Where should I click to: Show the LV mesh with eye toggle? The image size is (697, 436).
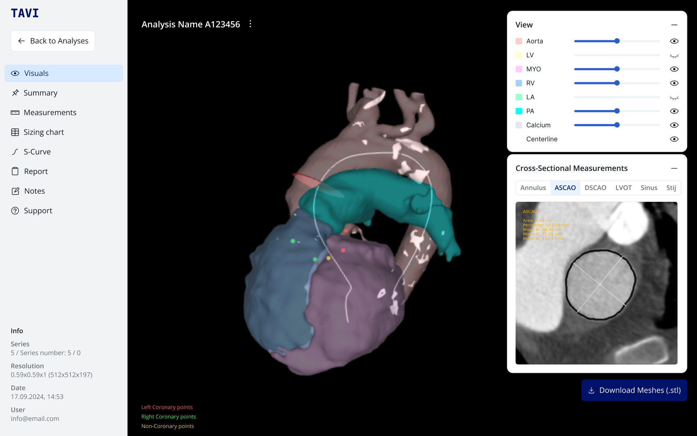click(674, 55)
